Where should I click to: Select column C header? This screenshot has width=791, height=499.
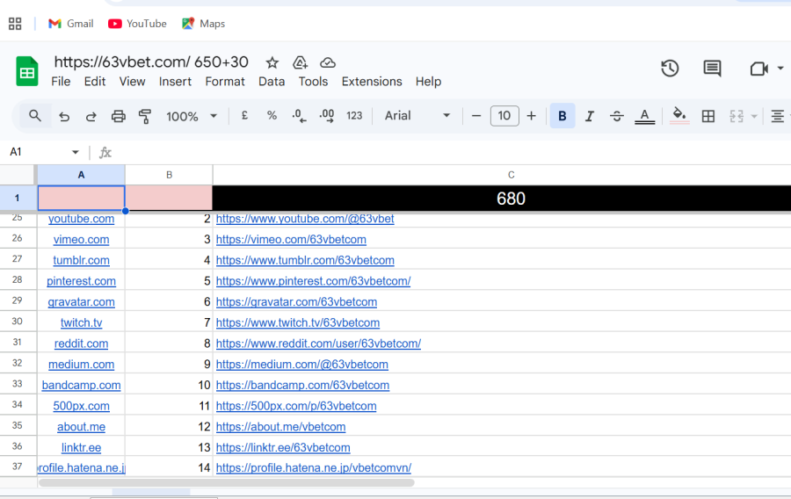[511, 175]
